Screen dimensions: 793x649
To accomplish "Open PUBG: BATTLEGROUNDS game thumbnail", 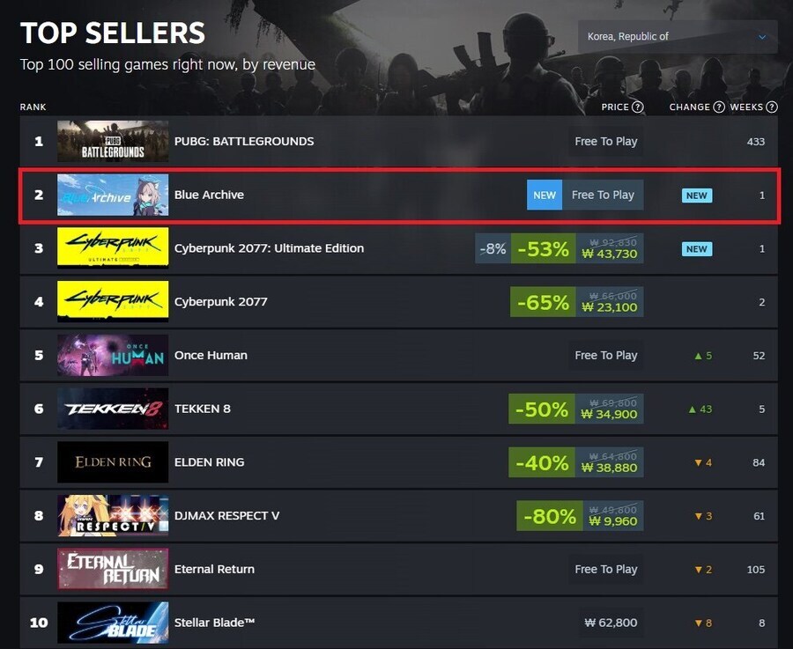I will (113, 141).
